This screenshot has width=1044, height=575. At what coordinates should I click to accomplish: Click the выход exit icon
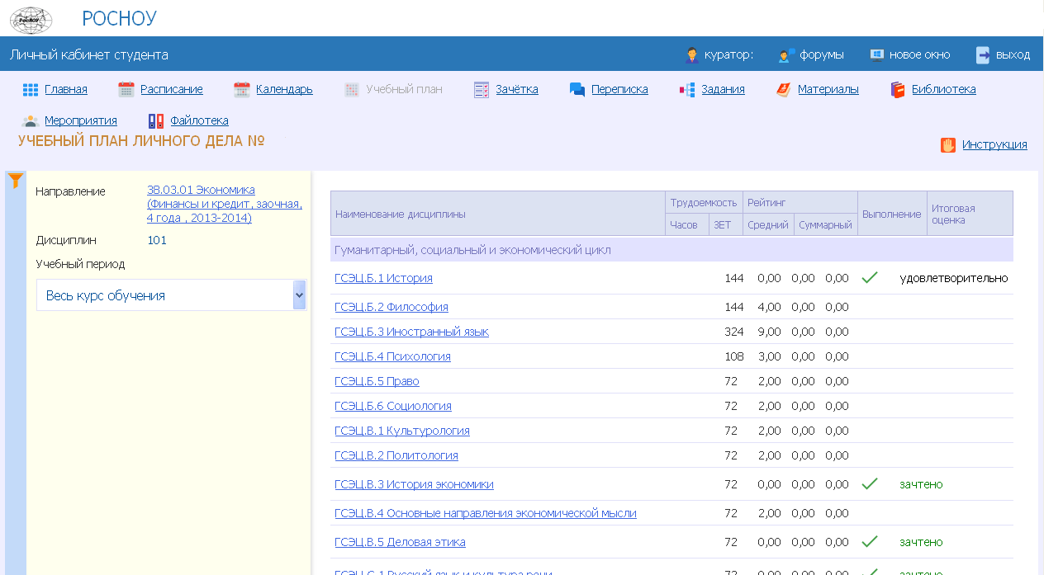click(983, 55)
